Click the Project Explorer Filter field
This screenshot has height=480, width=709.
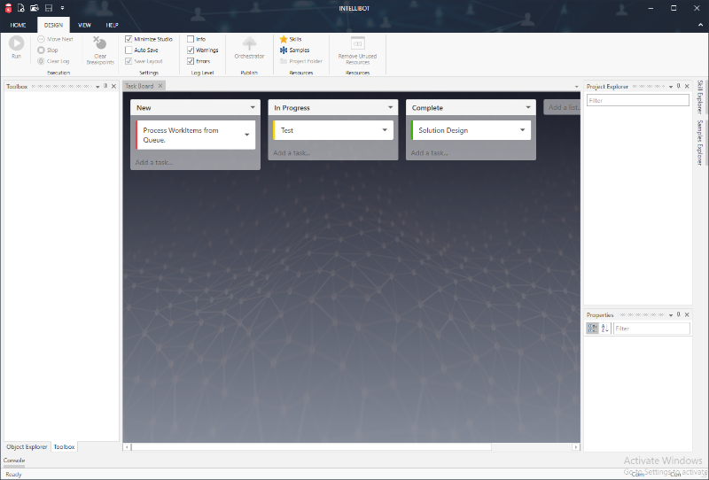637,101
